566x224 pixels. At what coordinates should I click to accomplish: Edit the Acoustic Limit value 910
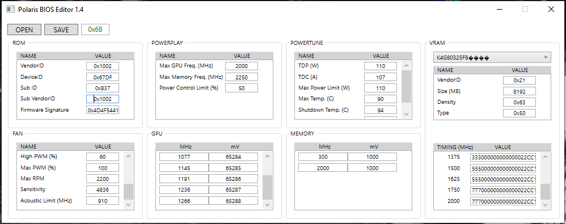[x=103, y=201]
